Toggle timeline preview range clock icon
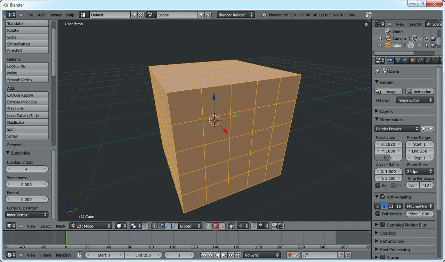 click(x=80, y=255)
